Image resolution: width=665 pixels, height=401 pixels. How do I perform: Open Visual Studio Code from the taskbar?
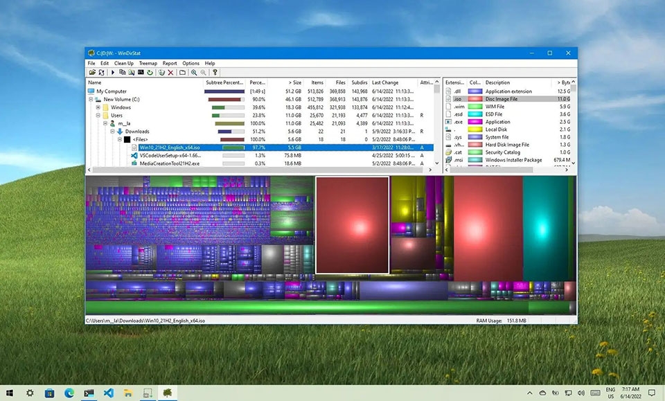click(x=109, y=393)
